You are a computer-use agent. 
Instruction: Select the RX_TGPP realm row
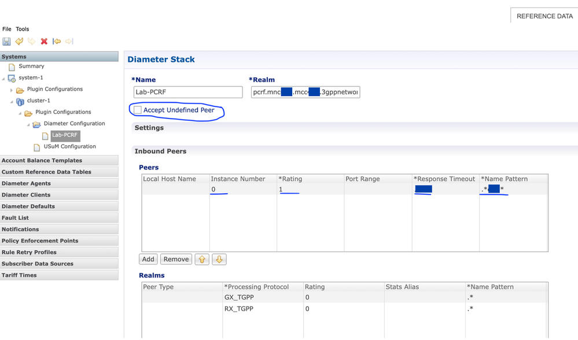(x=345, y=309)
